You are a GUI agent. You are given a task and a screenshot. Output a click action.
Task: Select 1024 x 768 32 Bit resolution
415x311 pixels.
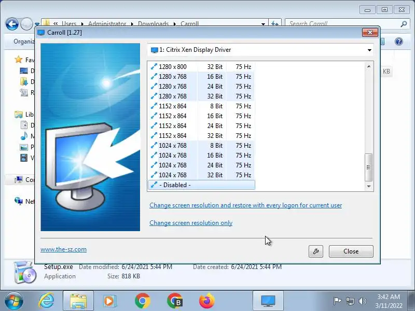(x=201, y=175)
